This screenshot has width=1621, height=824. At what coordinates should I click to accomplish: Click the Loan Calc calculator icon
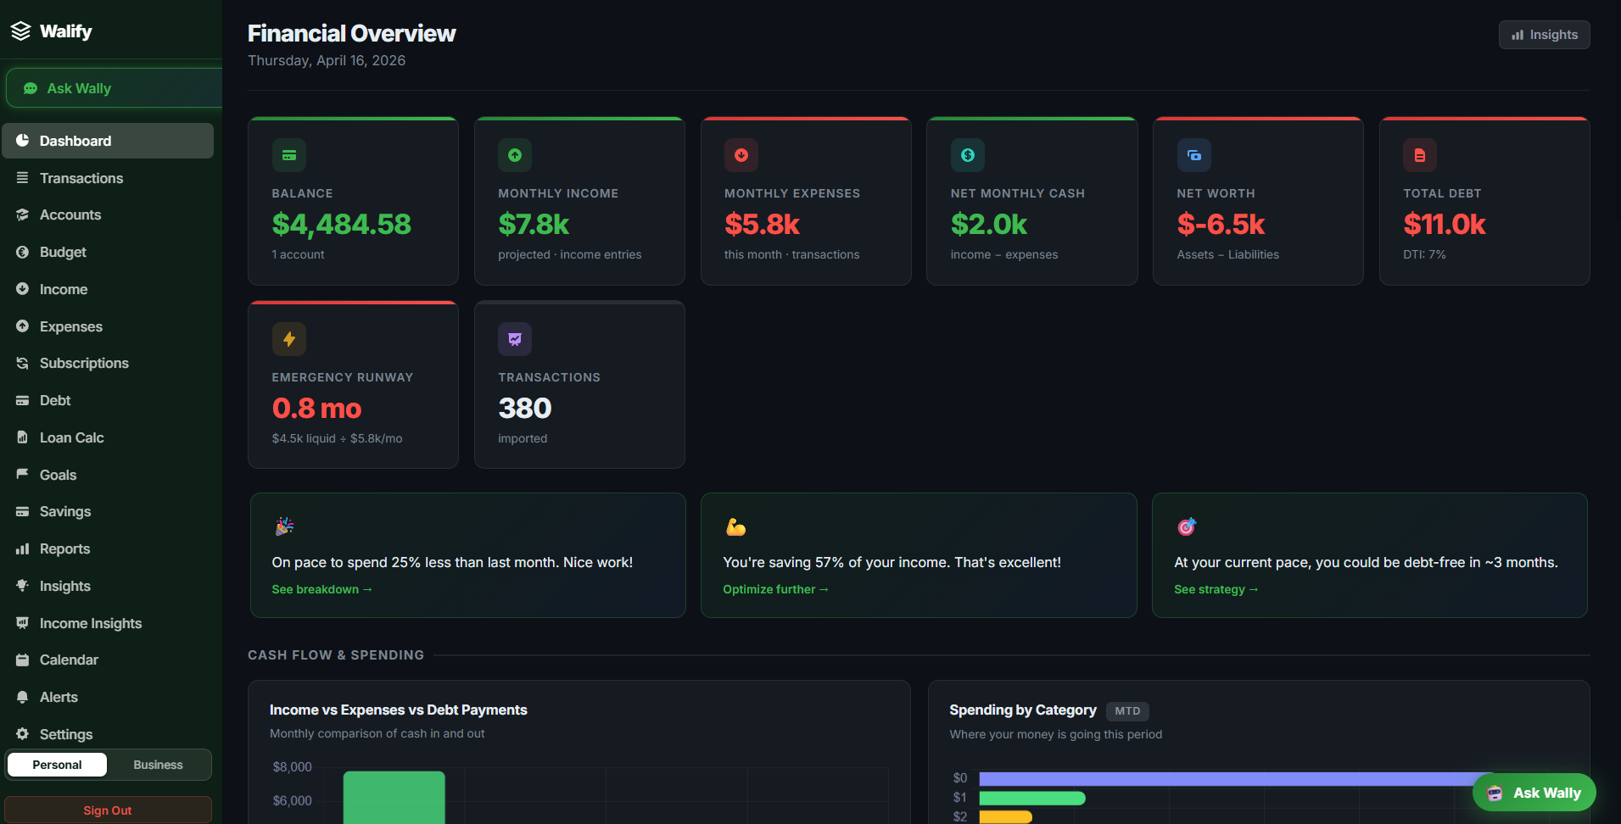pos(23,437)
